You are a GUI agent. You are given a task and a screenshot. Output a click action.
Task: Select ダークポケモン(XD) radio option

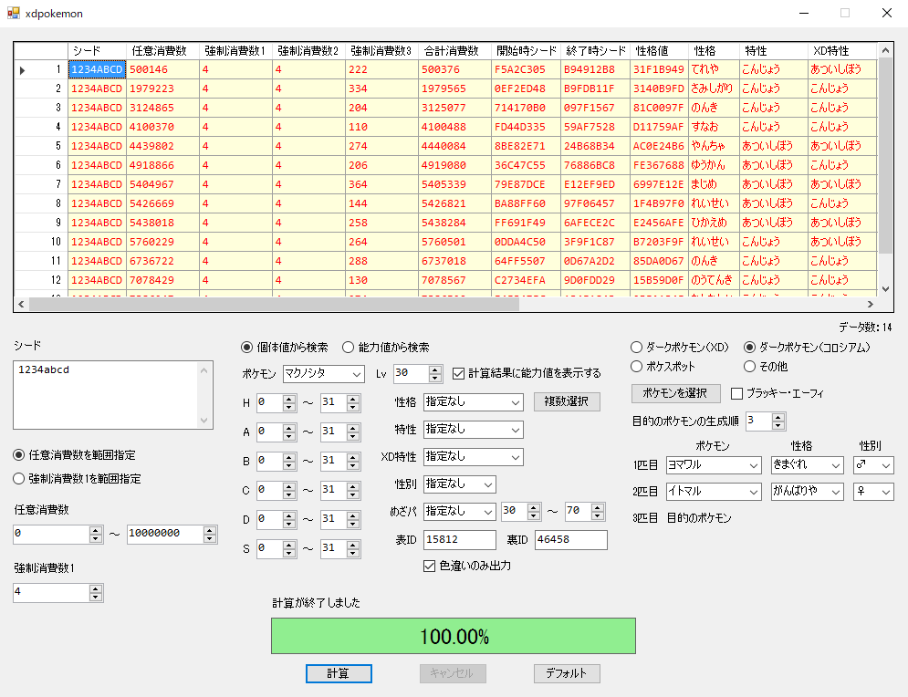(679, 348)
